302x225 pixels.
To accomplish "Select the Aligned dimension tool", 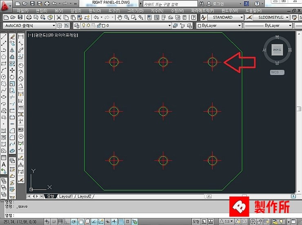I will [21, 43].
